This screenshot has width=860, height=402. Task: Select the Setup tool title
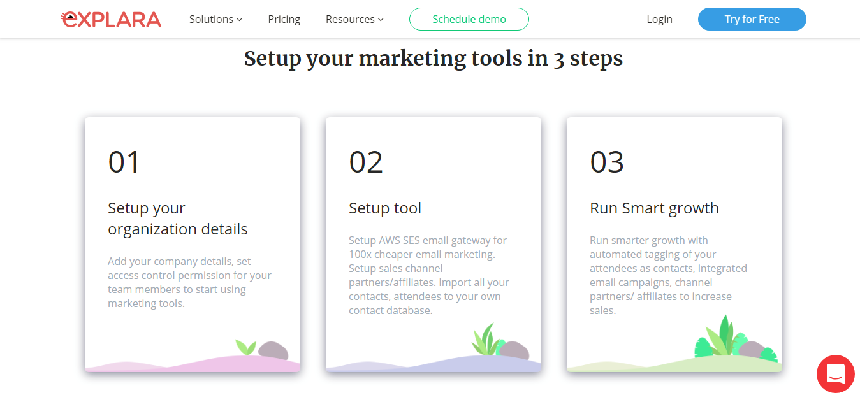tap(385, 208)
